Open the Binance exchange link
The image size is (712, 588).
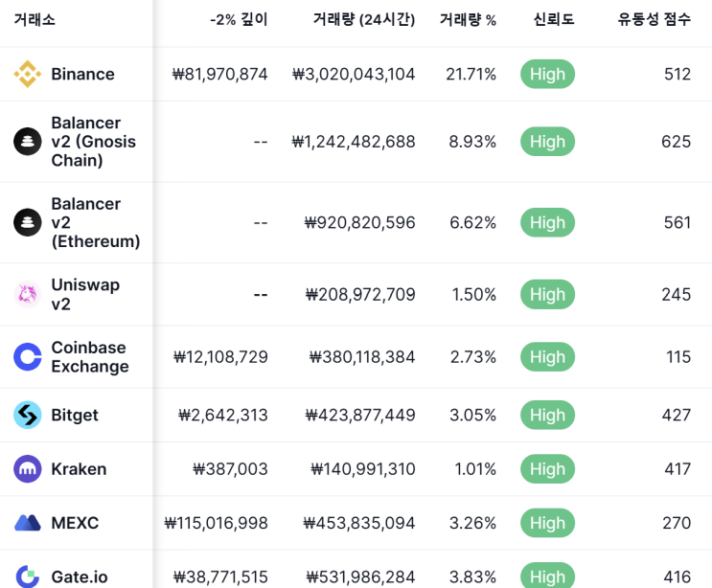pos(82,75)
